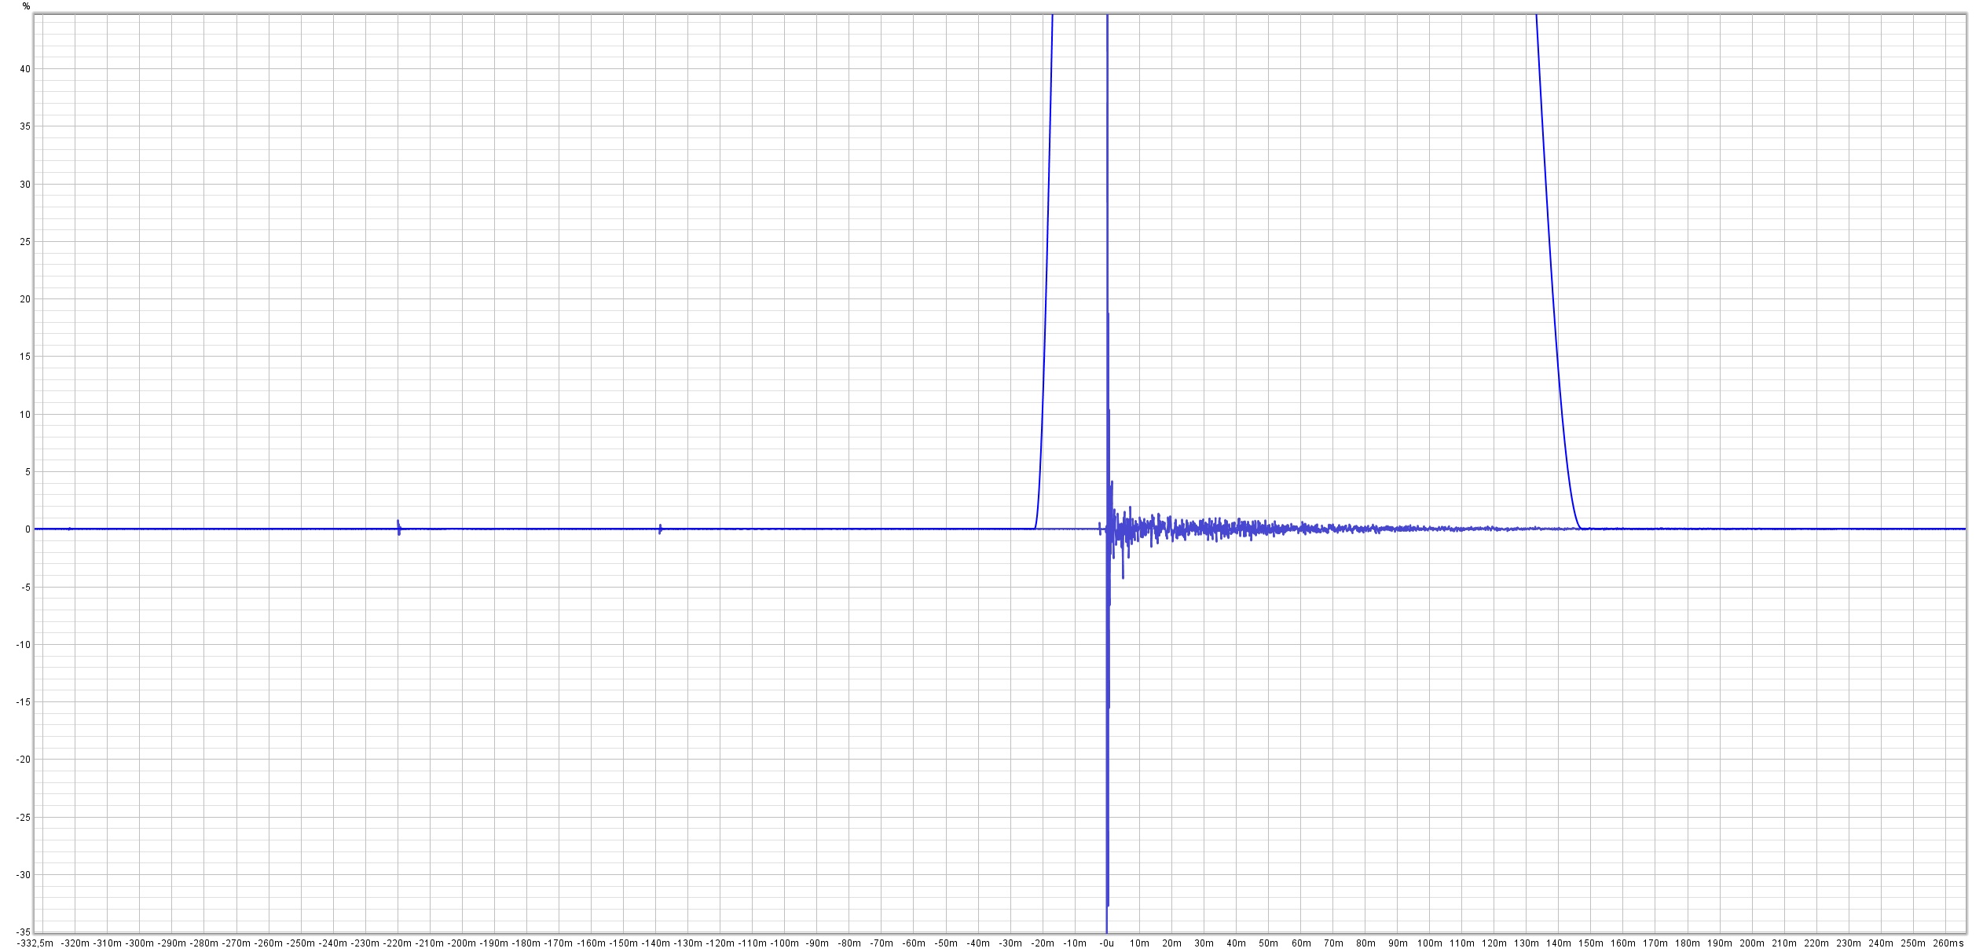Click the 50m time axis label
Screen dimensions: 1983x952
click(x=1268, y=943)
